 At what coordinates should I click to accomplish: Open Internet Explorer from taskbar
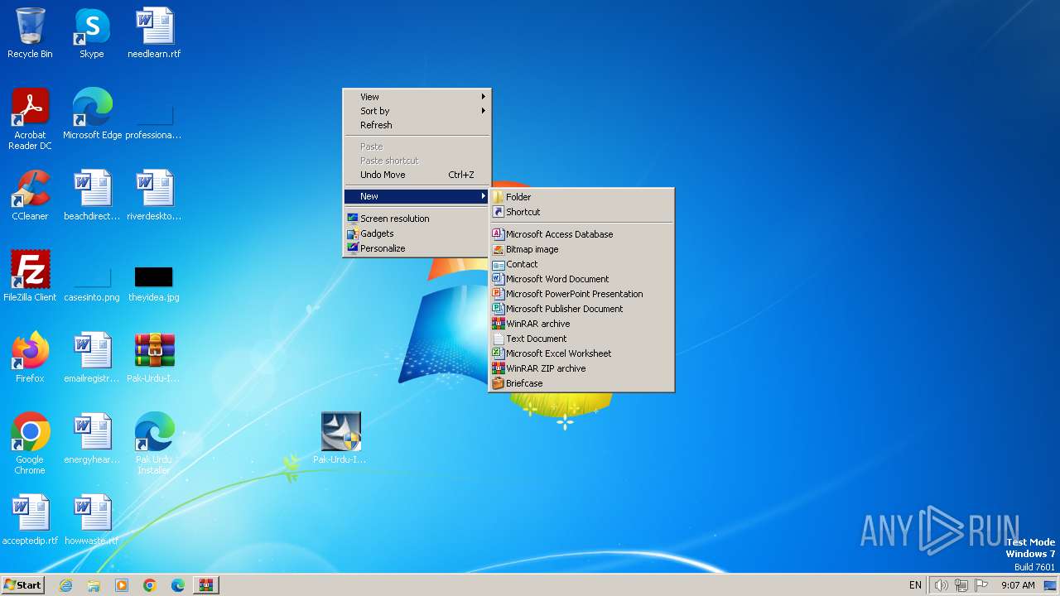click(x=65, y=585)
